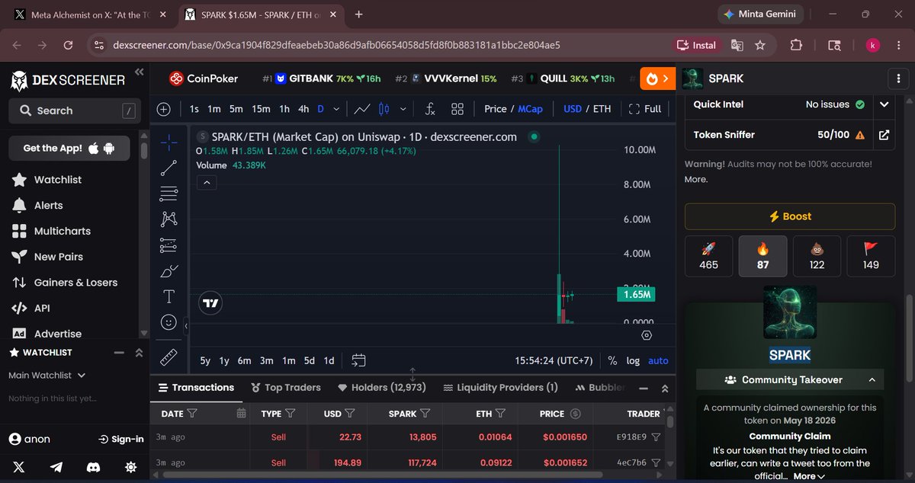Vote with the red flag reaction 149
This screenshot has width=915, height=483.
pyautogui.click(x=871, y=256)
